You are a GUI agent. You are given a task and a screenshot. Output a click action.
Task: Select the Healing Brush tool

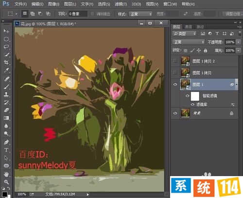[x=6, y=79]
